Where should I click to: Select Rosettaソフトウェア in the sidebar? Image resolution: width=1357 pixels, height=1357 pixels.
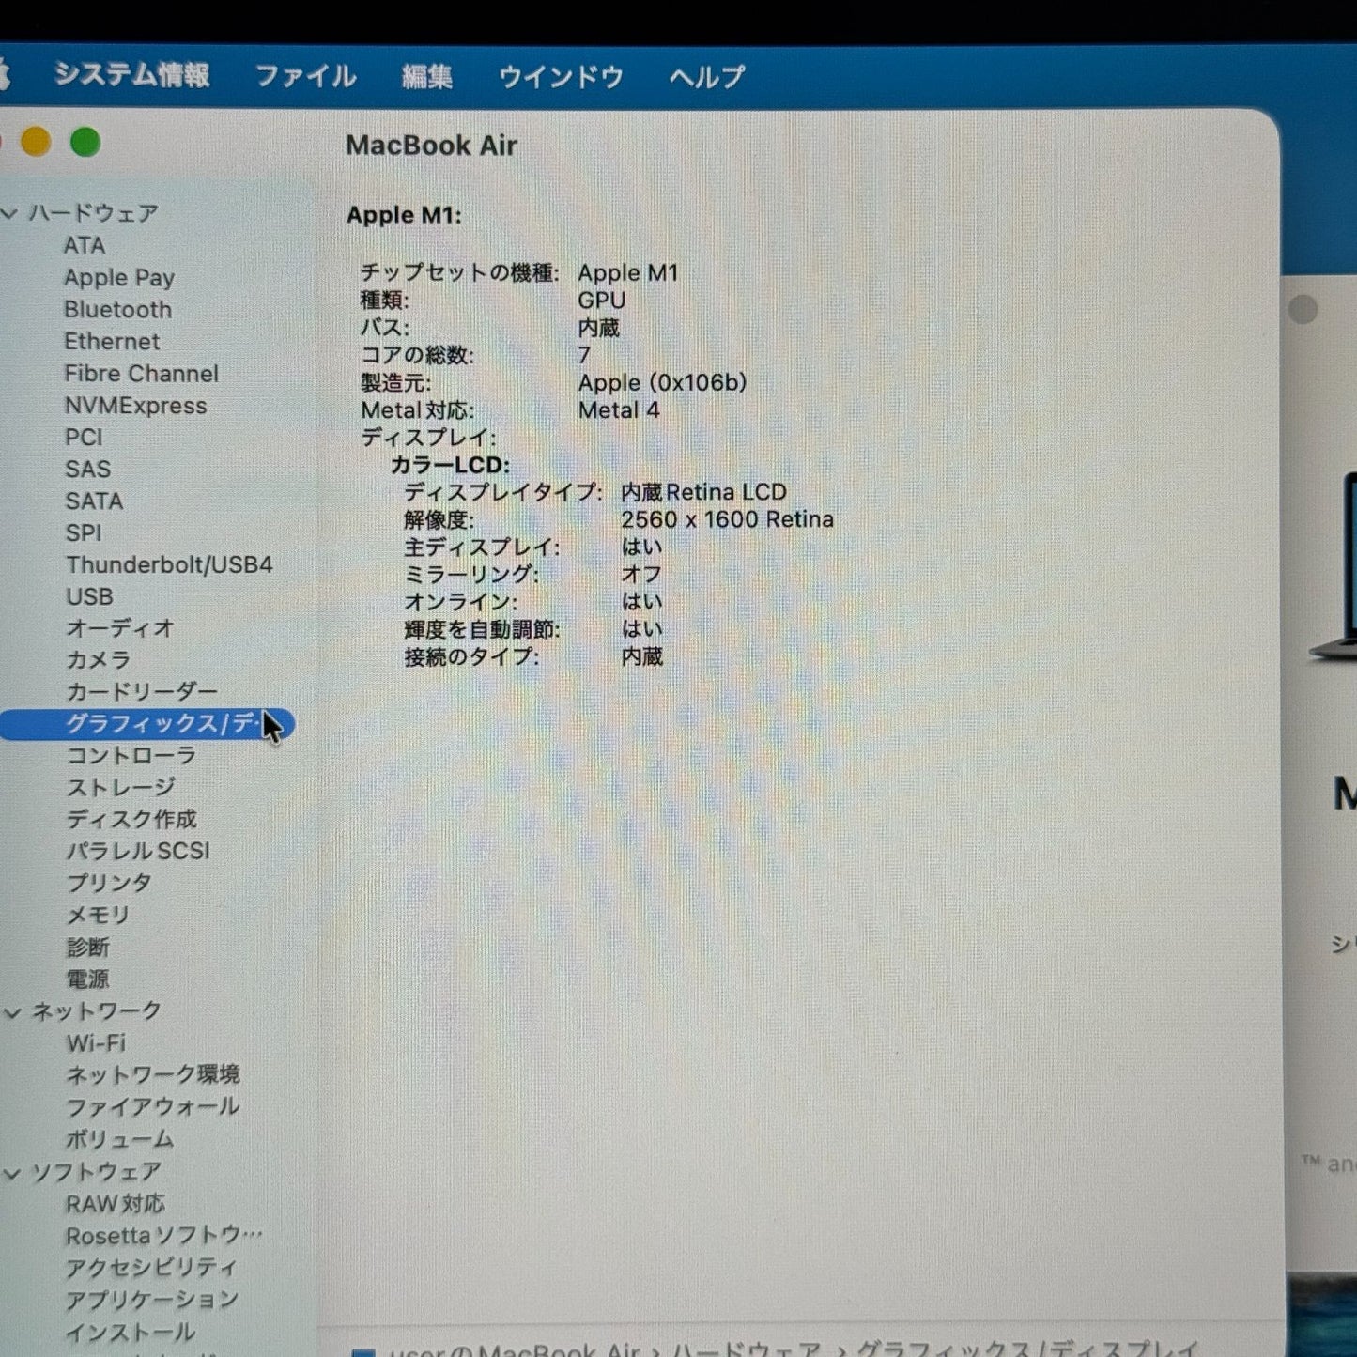pos(164,1236)
